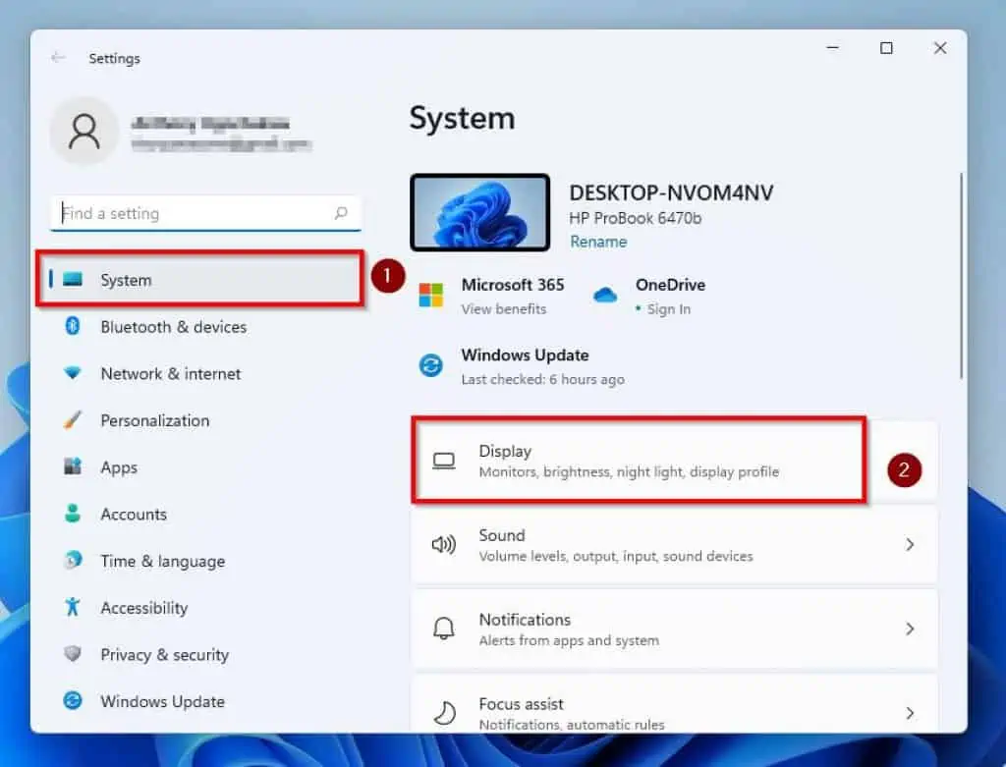The width and height of the screenshot is (1006, 767).
Task: Click the desktop wallpaper thumbnail
Action: tap(479, 212)
